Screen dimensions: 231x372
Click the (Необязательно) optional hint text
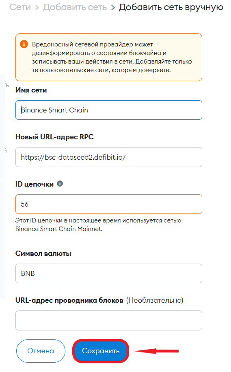155,300
